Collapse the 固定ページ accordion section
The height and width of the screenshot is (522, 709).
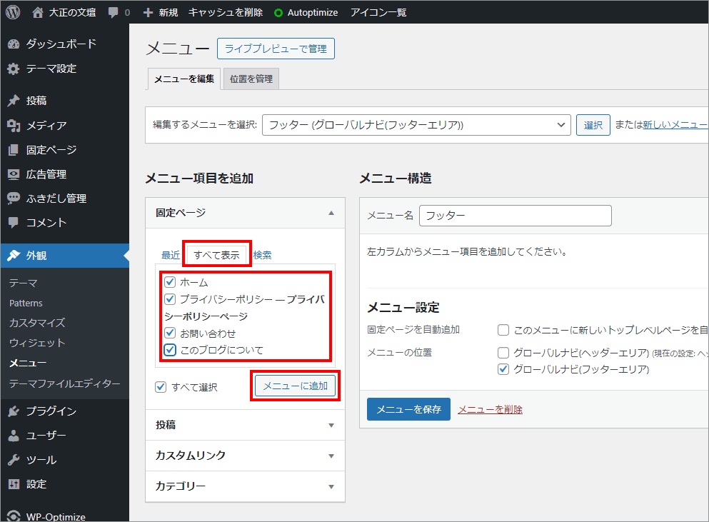pos(245,213)
